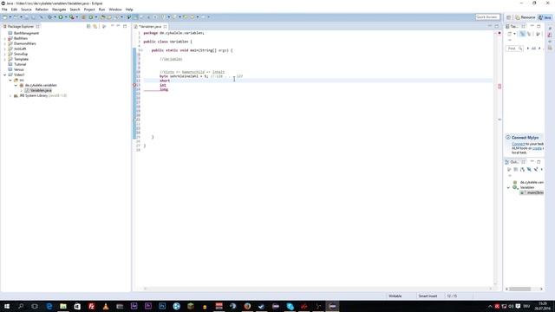Viewport: 555px width, 312px height.
Task: Open the Refactor menu
Action: [42, 10]
